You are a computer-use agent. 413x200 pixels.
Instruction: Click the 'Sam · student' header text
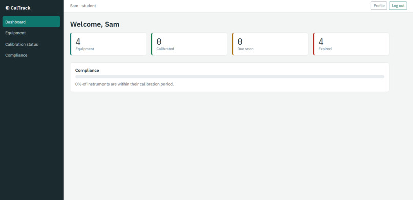[x=83, y=6]
